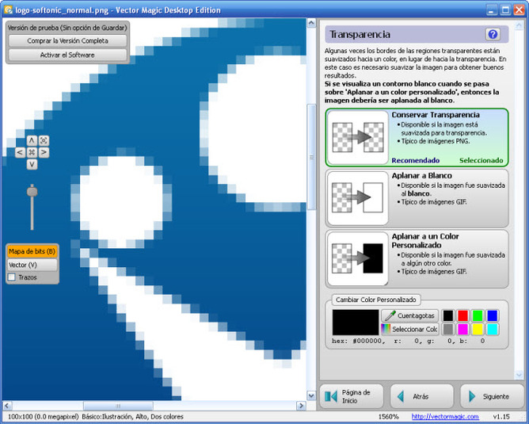529x424 pixels.
Task: Pan the image right with the arrow button
Action: [44, 153]
